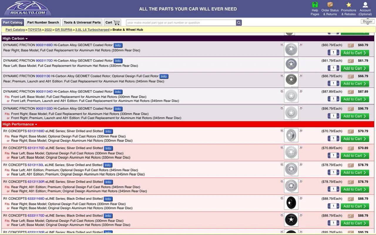The height and width of the screenshot is (235, 376).
Task: Open the Part Number Search tab
Action: pyautogui.click(x=43, y=22)
